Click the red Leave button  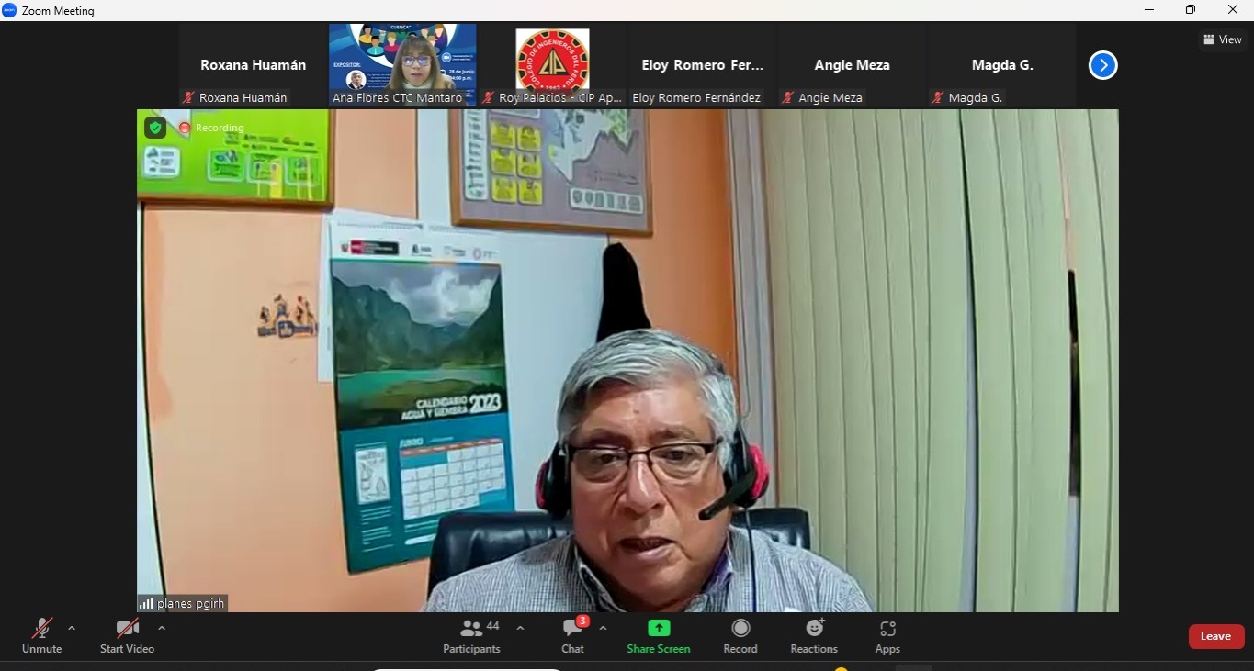(1215, 636)
